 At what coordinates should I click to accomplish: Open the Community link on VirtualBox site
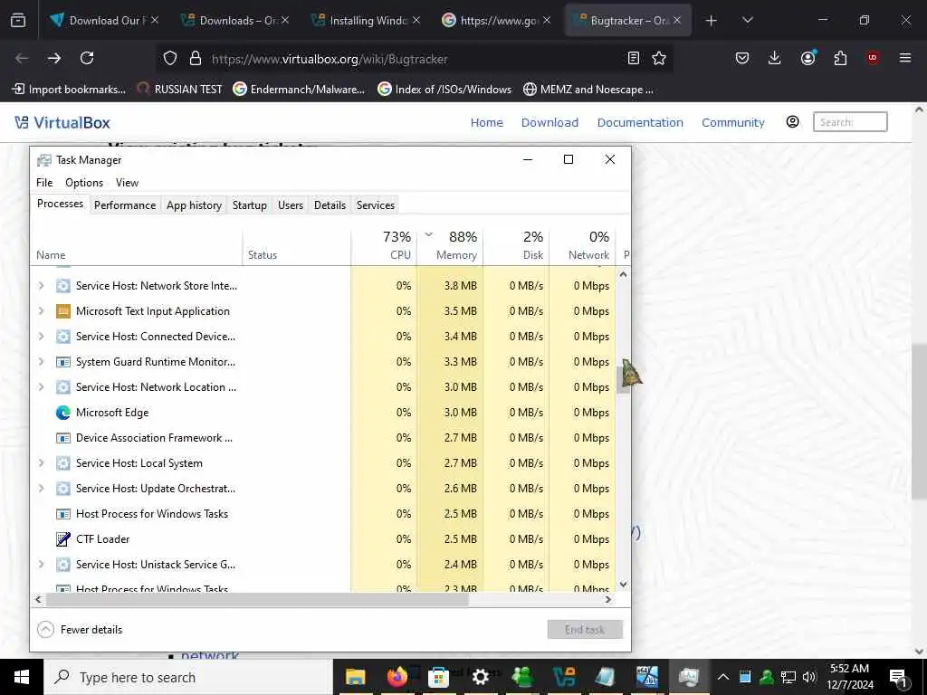click(733, 122)
